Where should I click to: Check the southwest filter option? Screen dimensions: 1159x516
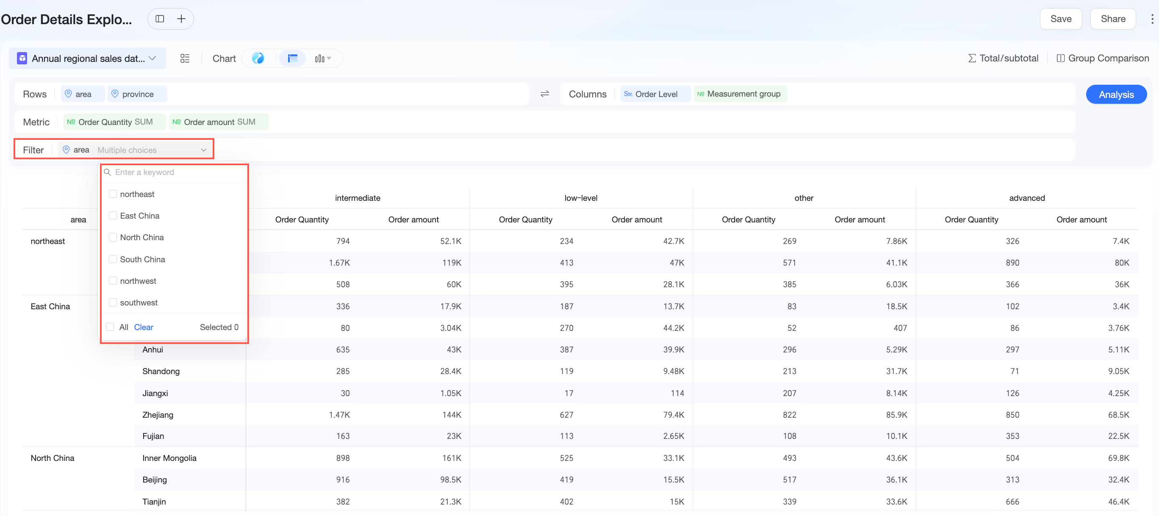(x=113, y=302)
